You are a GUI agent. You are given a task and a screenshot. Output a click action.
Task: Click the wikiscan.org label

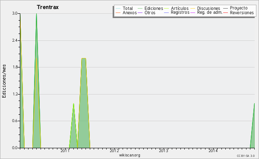point(129,155)
